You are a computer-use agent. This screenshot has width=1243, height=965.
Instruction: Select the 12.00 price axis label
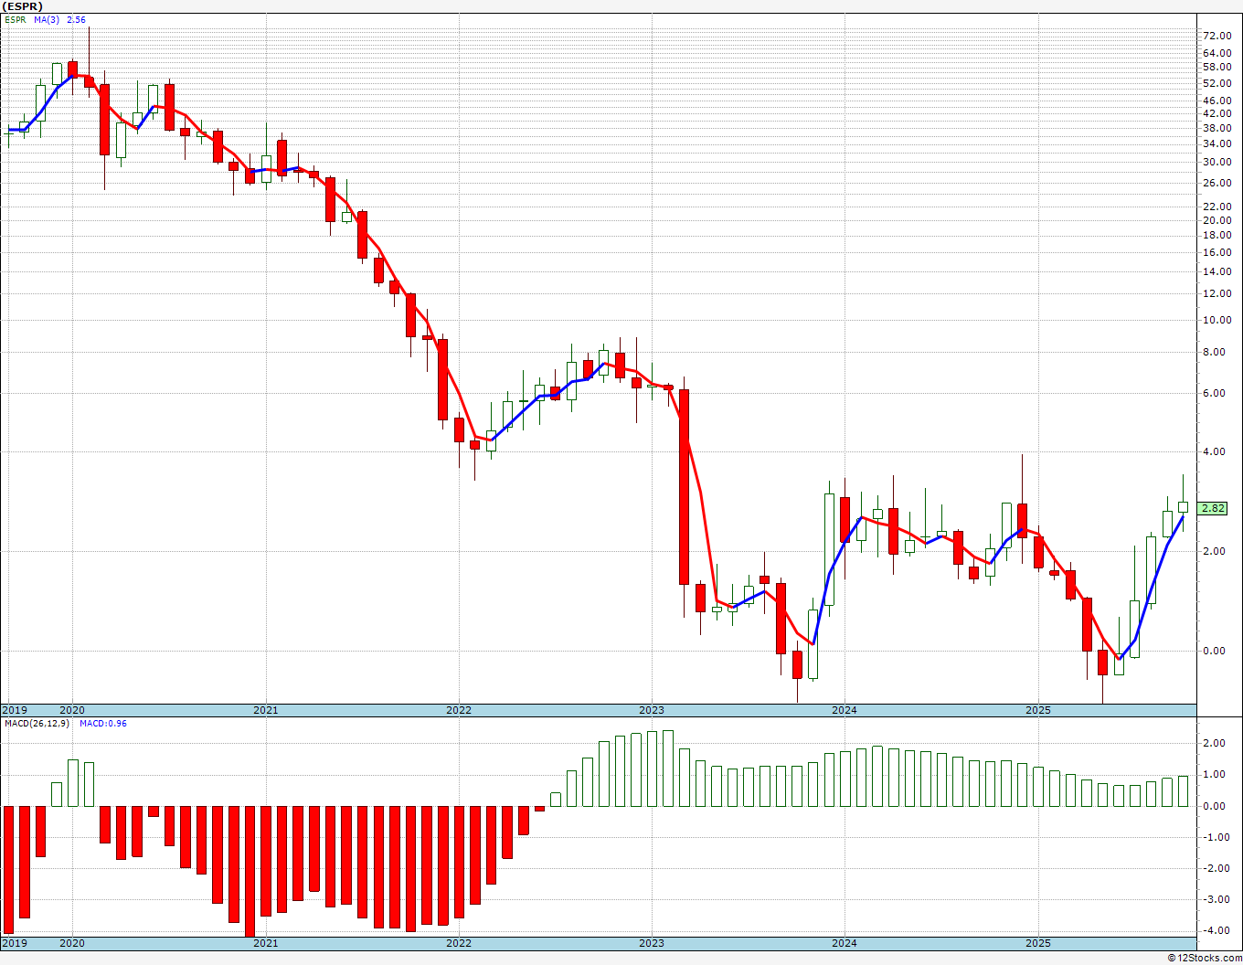click(x=1216, y=293)
